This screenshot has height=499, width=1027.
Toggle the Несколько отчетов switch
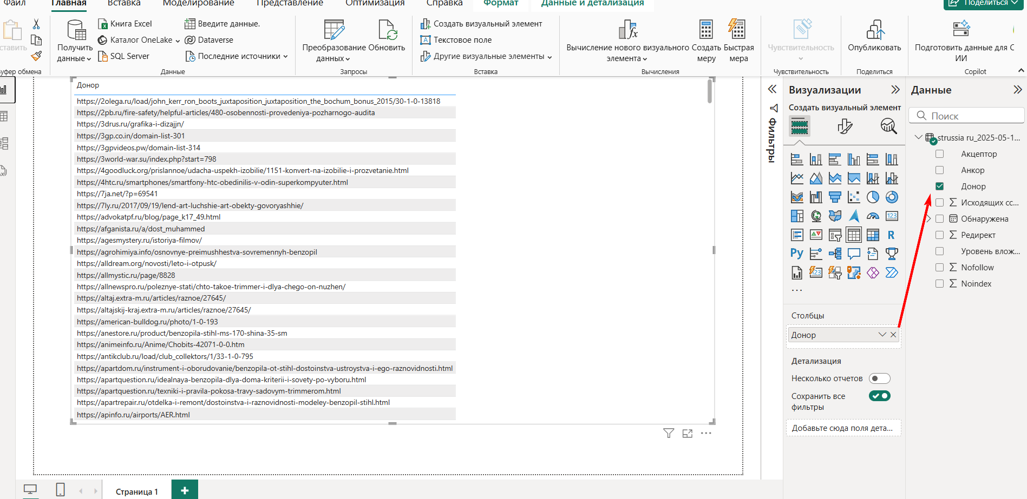[x=879, y=378]
